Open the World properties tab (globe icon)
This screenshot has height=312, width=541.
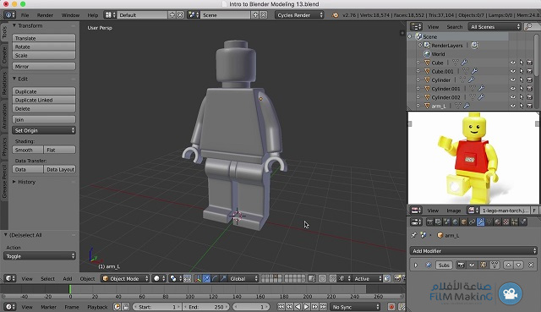coord(456,222)
